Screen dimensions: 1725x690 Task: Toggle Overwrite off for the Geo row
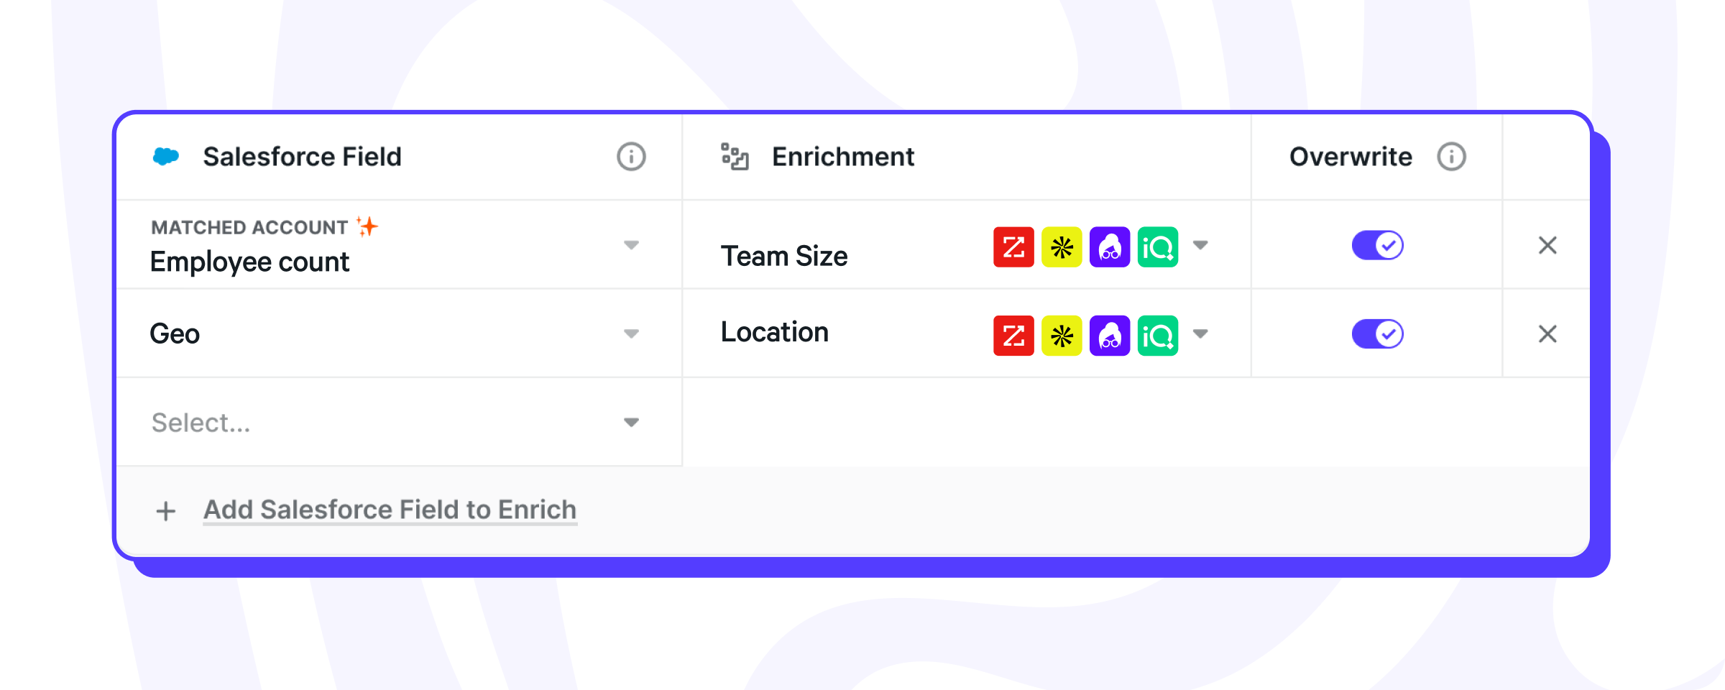tap(1377, 333)
